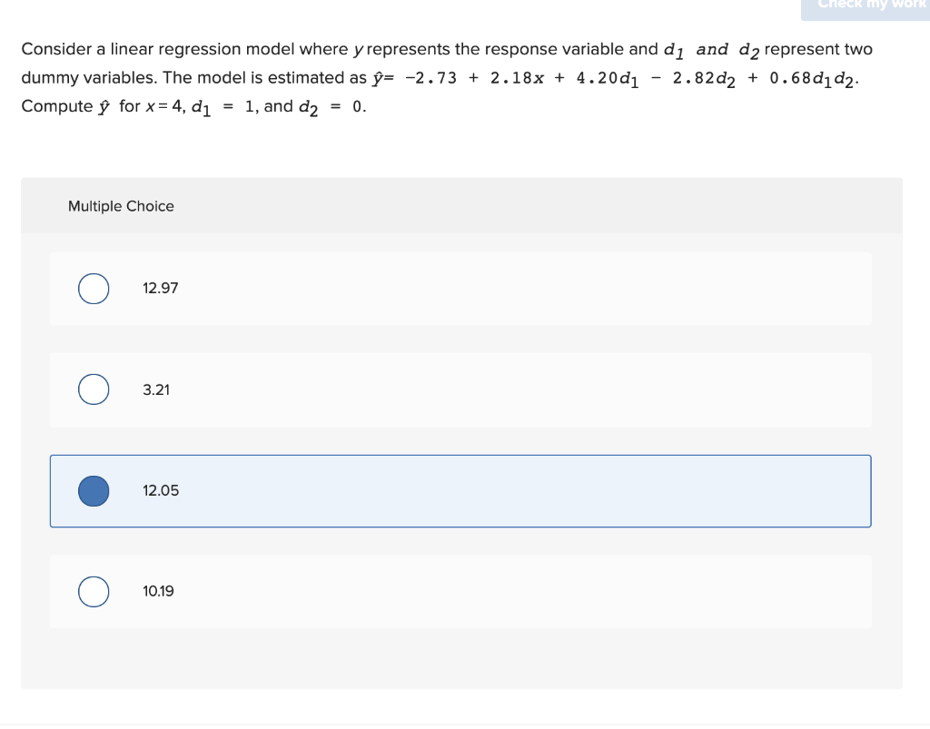Click the 12.97 answer text label
930x729 pixels.
[160, 288]
